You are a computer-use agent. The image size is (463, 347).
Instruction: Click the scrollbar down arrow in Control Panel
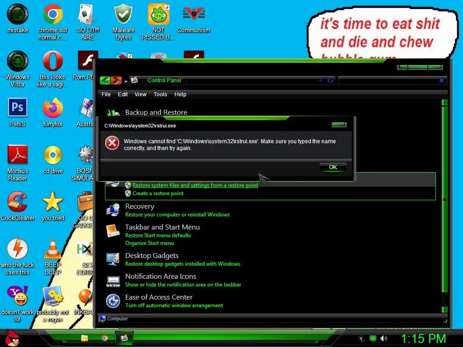point(444,309)
